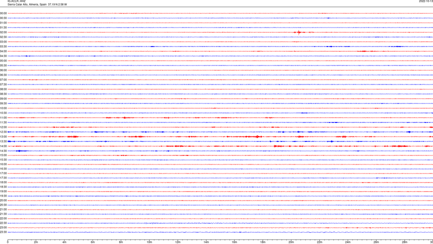Pick the 05:00 row label
This screenshot has width=433, height=244.
click(x=3, y=61)
